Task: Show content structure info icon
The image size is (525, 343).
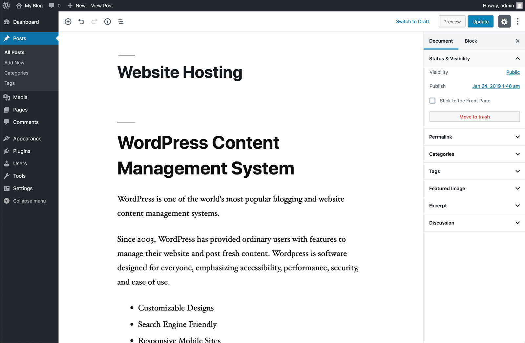Action: 107,22
